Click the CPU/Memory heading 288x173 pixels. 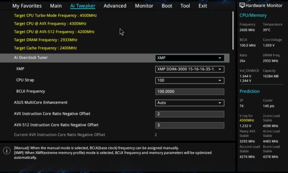pyautogui.click(x=253, y=15)
